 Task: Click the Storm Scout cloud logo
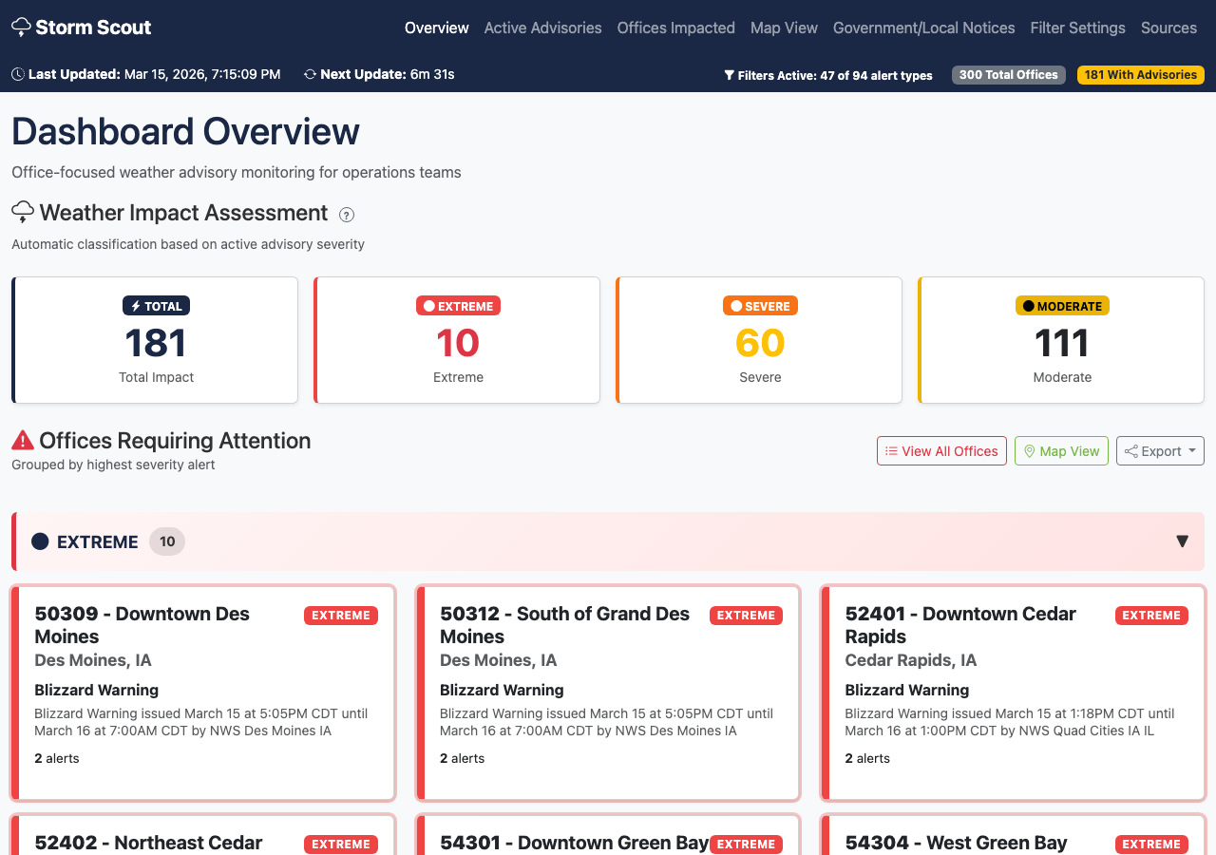tap(22, 26)
